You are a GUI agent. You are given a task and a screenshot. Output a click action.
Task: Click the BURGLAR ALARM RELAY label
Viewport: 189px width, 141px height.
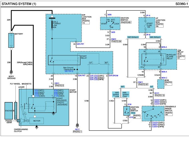point(171,57)
